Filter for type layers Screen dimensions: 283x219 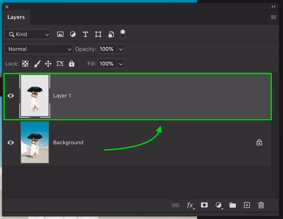(85, 34)
